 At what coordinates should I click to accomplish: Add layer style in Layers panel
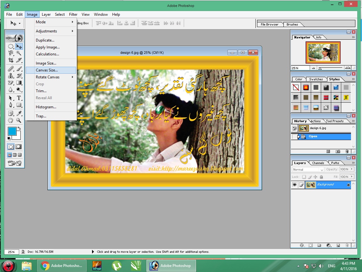pos(302,245)
